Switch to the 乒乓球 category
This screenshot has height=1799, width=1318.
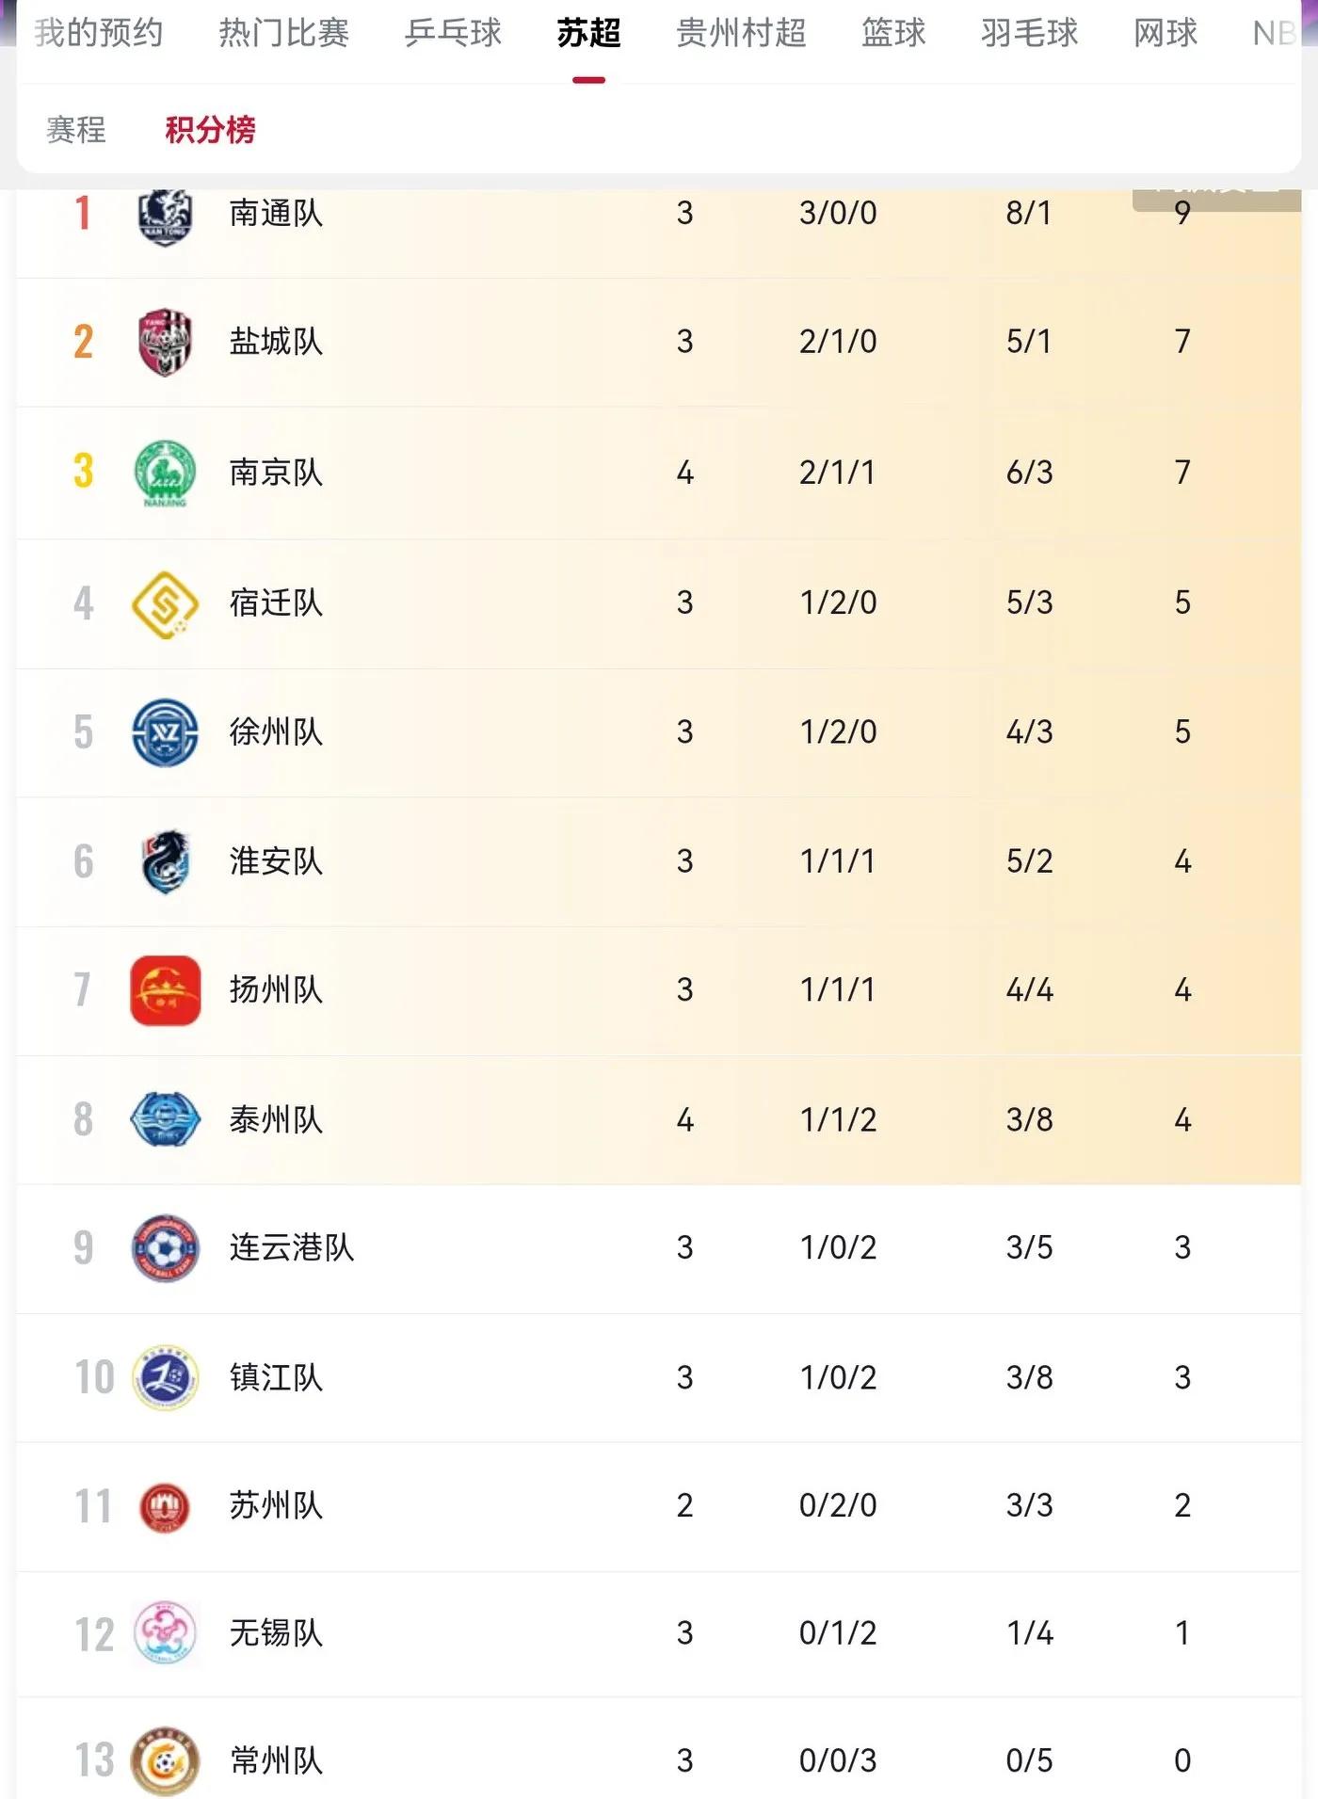click(453, 33)
